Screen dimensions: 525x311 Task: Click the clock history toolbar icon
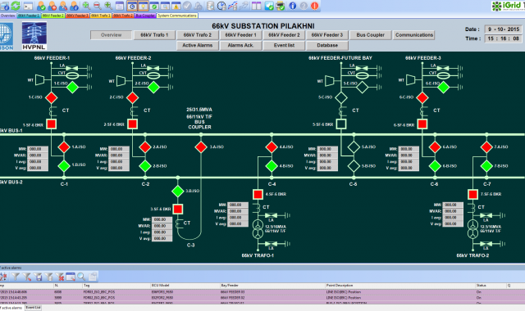point(221,6)
